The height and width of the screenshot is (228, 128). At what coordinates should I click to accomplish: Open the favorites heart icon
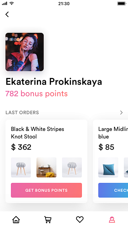80,219
